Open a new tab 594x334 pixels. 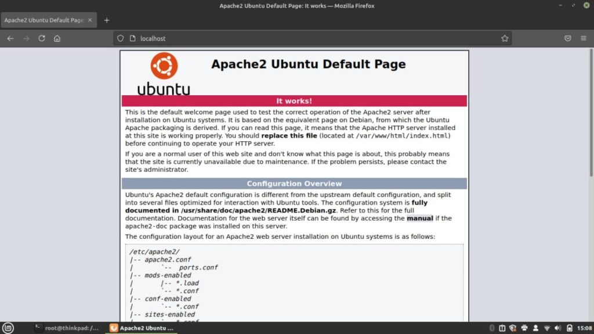click(x=107, y=20)
